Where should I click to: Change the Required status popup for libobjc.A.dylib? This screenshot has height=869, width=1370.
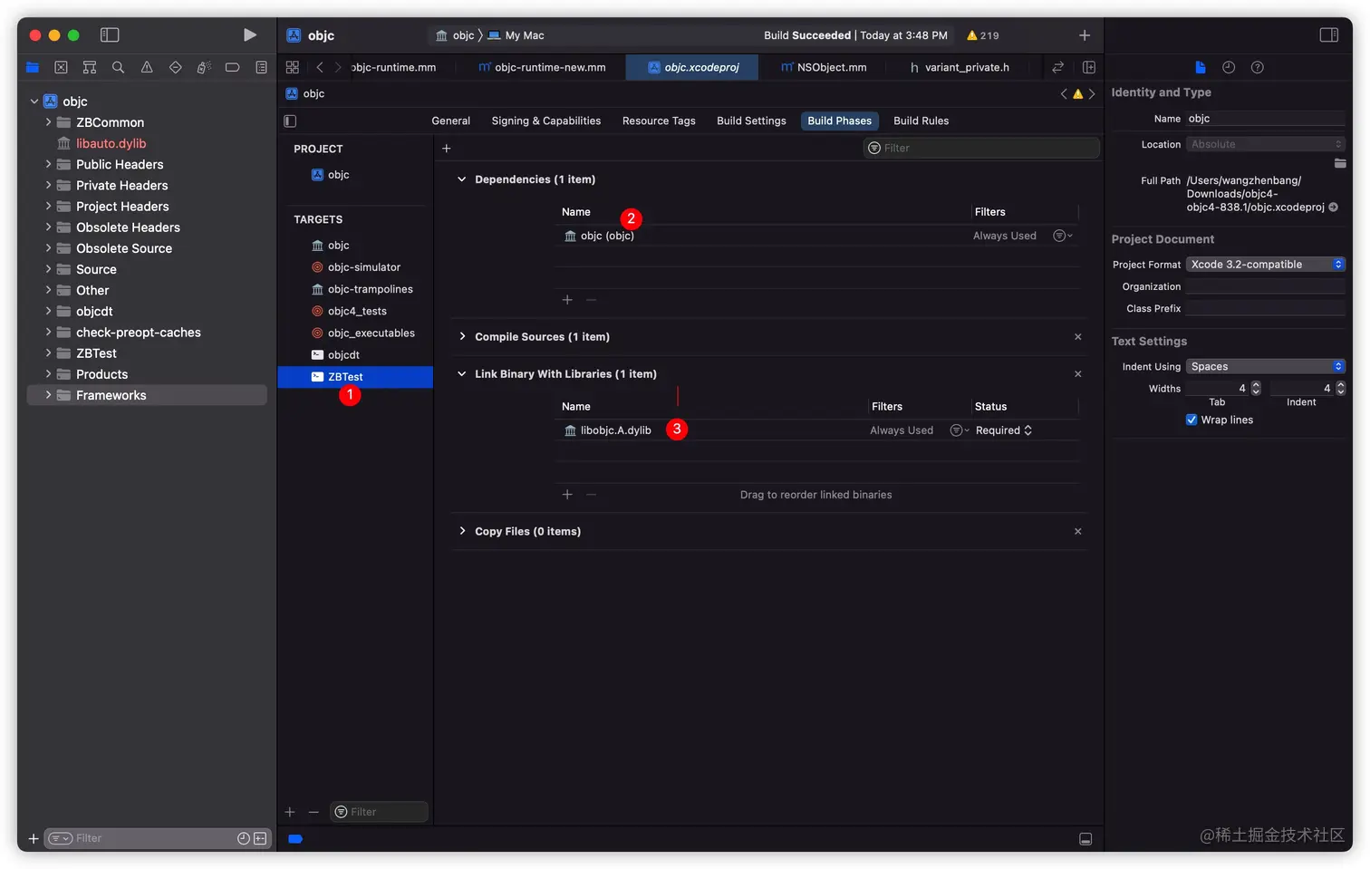(1004, 430)
